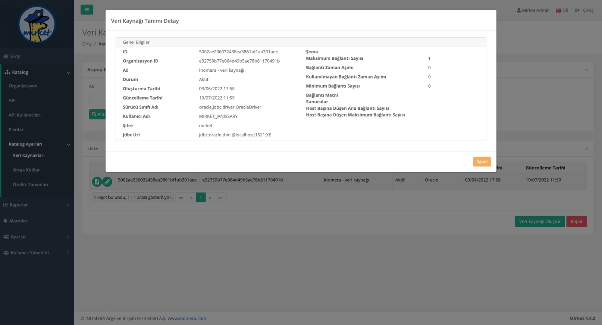
Task: Click the Genel Bilgiler panel header
Action: 301,42
